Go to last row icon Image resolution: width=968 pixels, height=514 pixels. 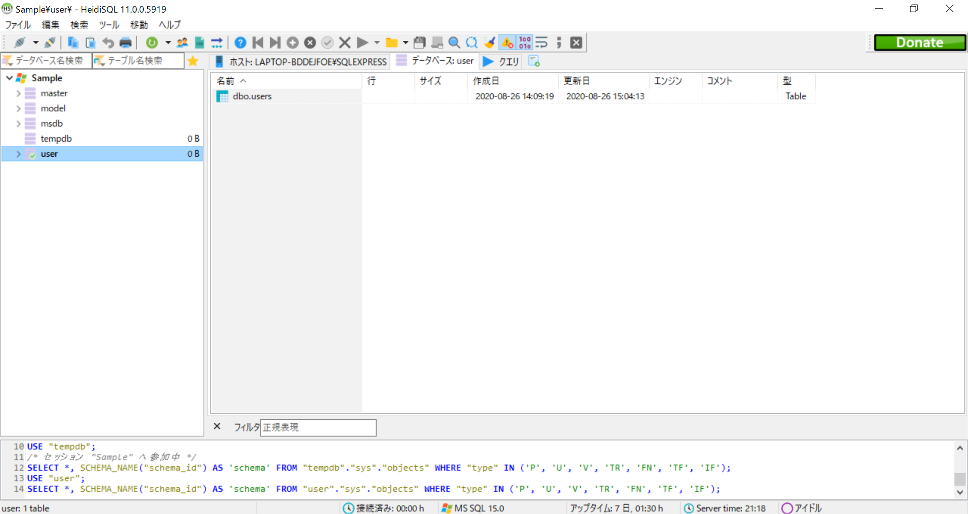[275, 43]
